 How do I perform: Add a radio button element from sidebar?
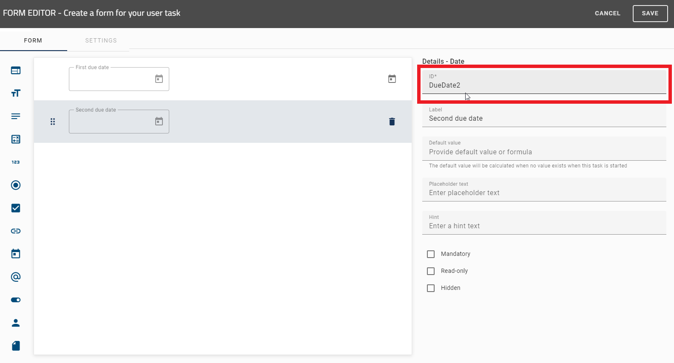click(x=16, y=185)
